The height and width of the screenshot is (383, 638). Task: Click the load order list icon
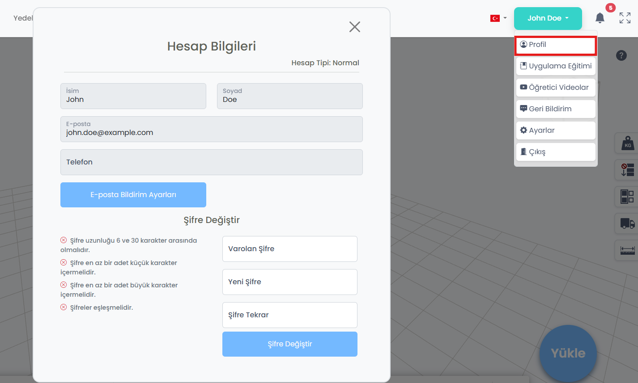coord(627,170)
